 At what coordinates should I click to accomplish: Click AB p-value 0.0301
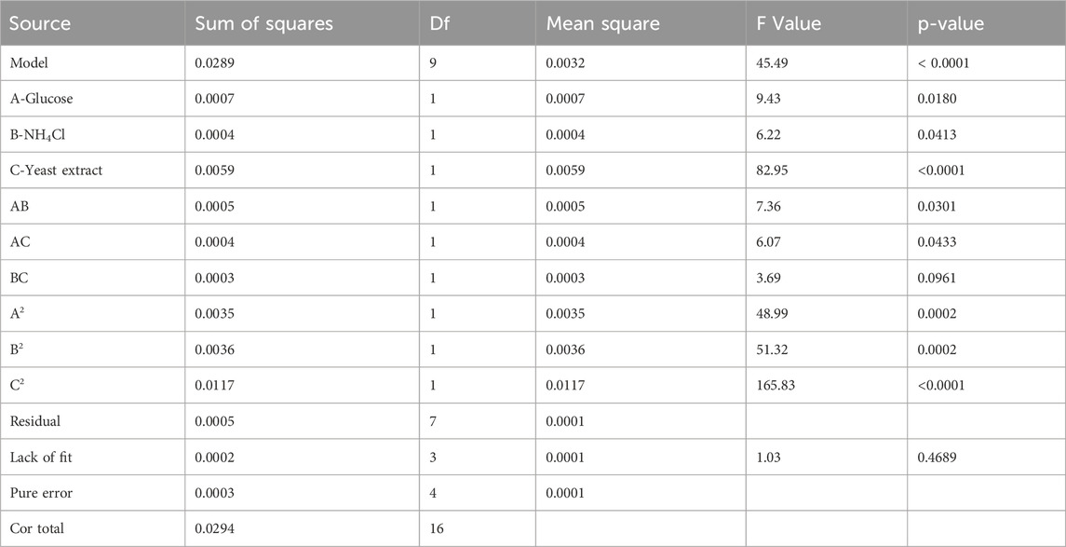point(937,206)
